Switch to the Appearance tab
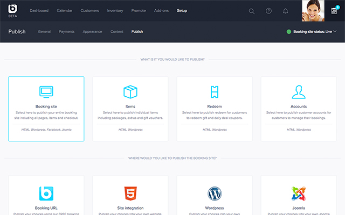 coord(92,32)
